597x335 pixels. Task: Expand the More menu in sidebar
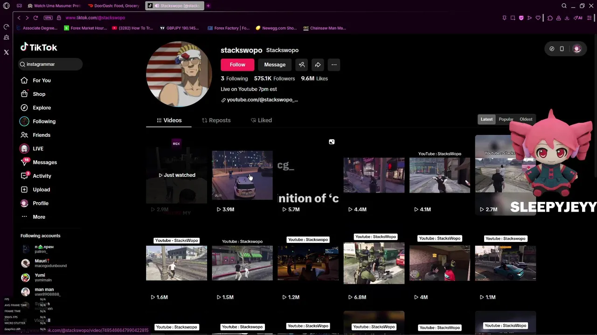click(33, 217)
